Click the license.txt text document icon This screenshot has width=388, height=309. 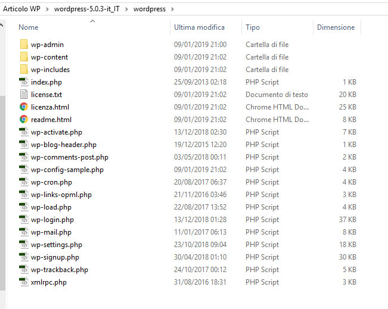(24, 95)
